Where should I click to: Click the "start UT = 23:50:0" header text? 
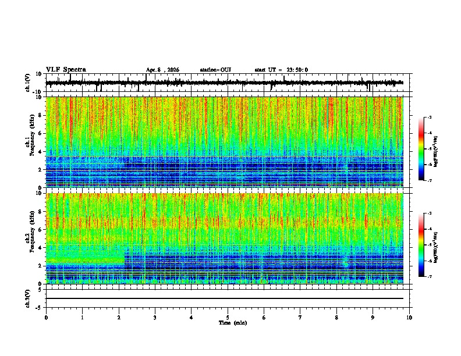pyautogui.click(x=281, y=70)
